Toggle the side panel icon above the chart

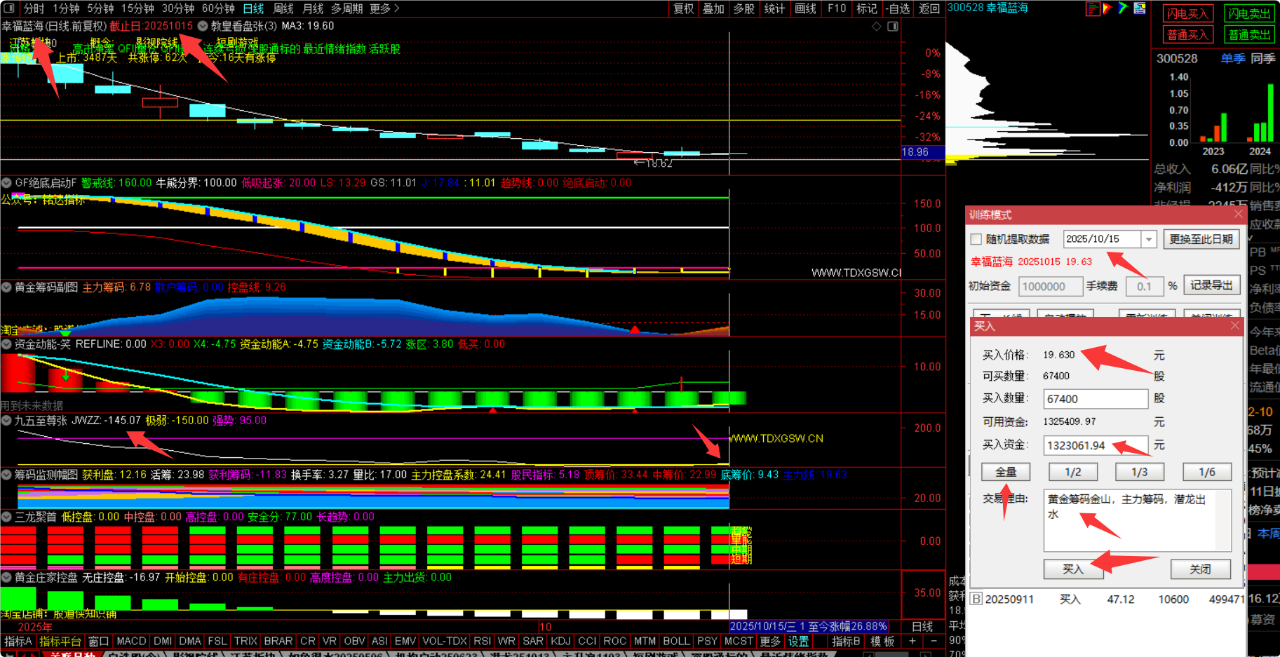pos(893,27)
